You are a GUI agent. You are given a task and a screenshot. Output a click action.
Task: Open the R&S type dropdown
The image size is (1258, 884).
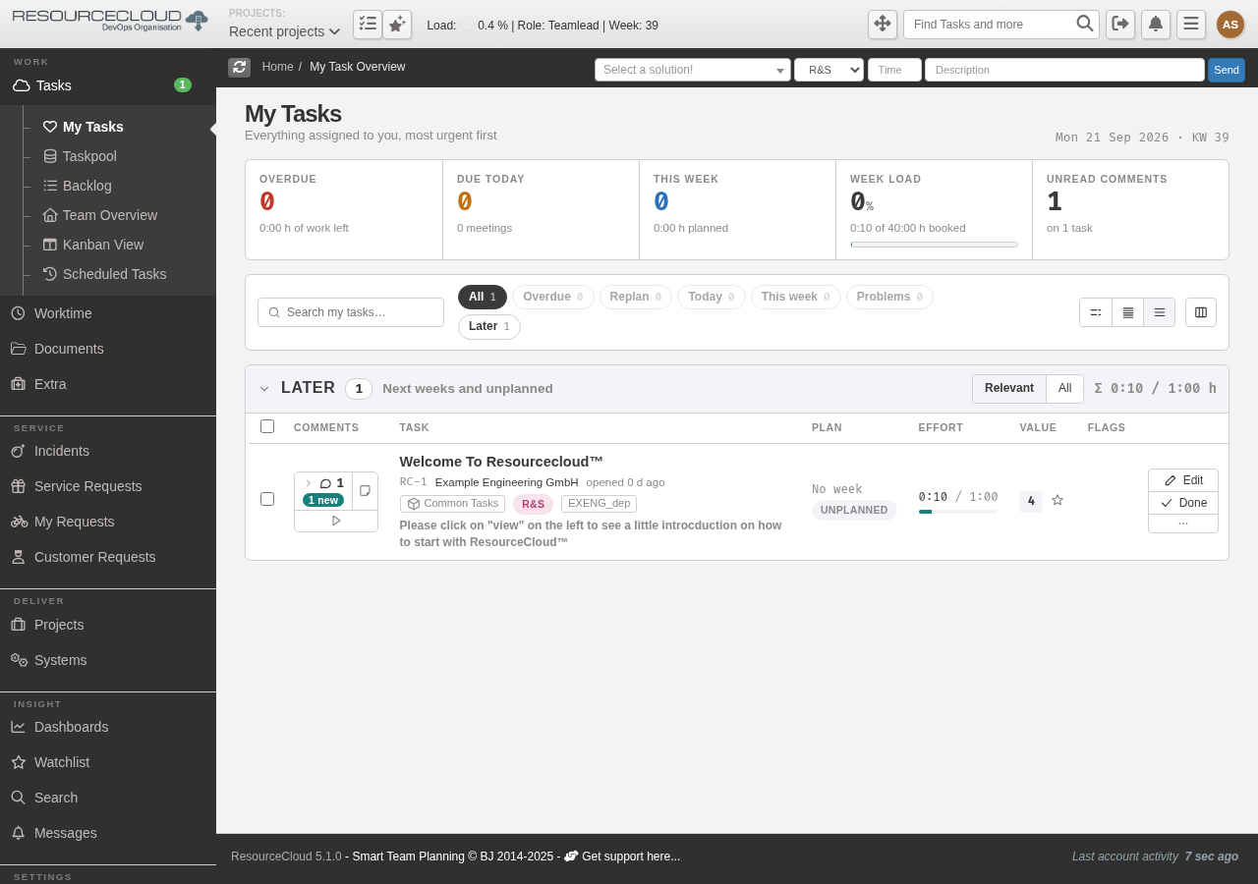coord(829,70)
